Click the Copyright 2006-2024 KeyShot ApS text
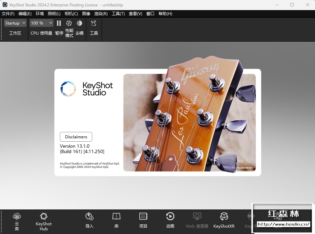The width and height of the screenshot is (315, 234). pyautogui.click(x=84, y=167)
